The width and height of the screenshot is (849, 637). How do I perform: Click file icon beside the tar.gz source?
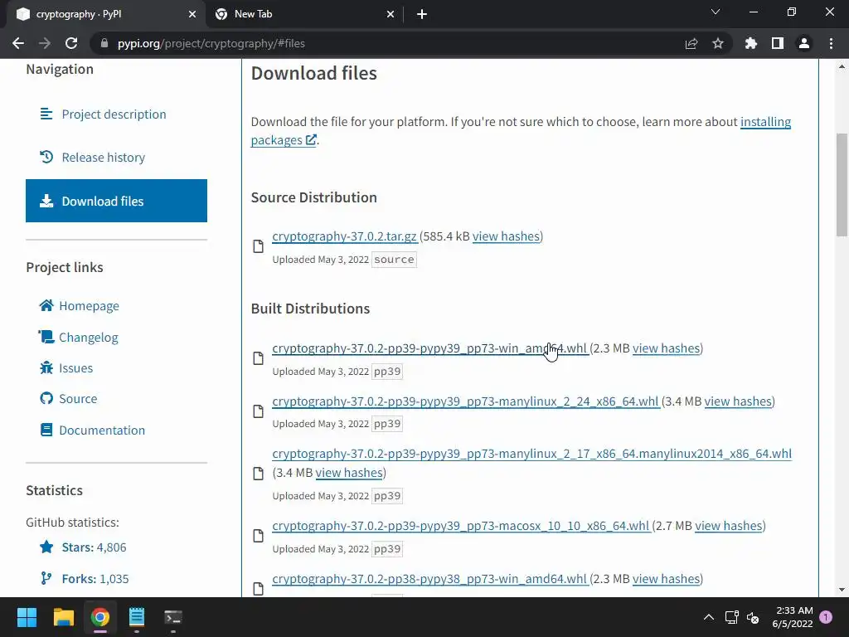click(x=259, y=246)
